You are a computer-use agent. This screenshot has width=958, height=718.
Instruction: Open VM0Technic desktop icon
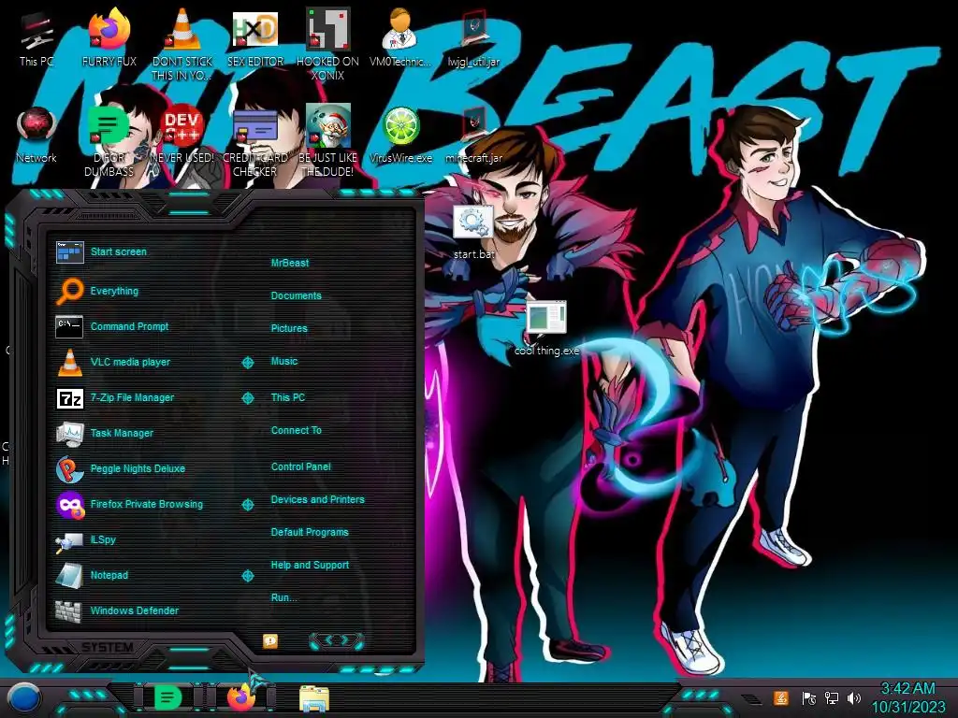tap(400, 37)
